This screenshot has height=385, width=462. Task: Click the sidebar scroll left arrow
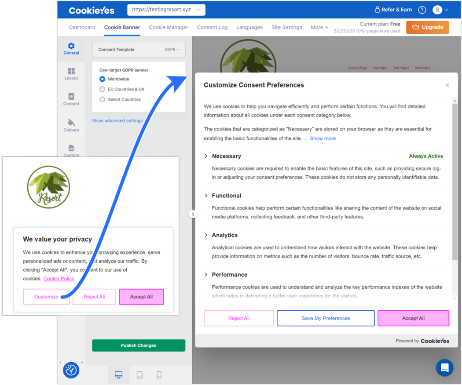point(60,362)
